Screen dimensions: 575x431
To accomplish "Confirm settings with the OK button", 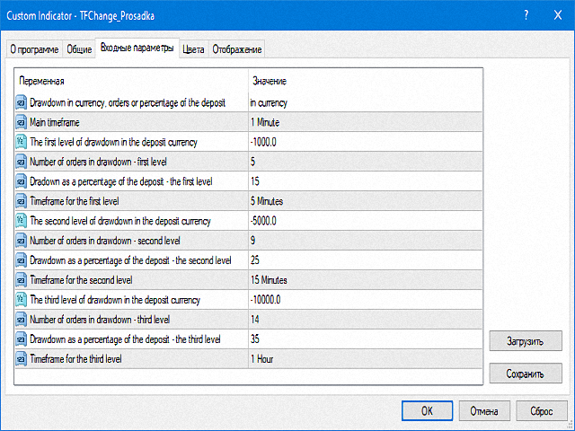I will (427, 410).
